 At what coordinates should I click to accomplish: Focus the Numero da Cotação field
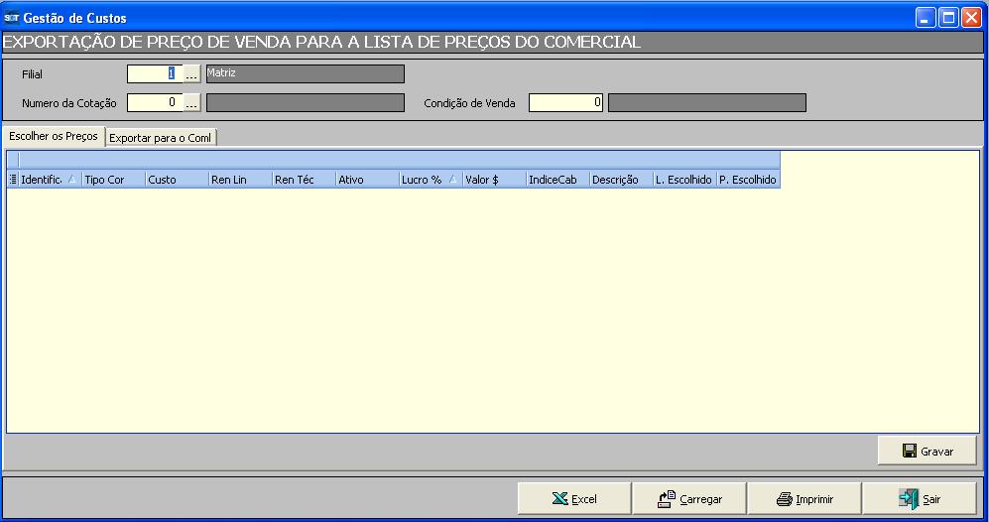click(x=154, y=102)
